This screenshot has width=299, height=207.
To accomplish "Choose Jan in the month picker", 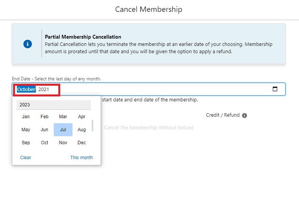I will [26, 117].
